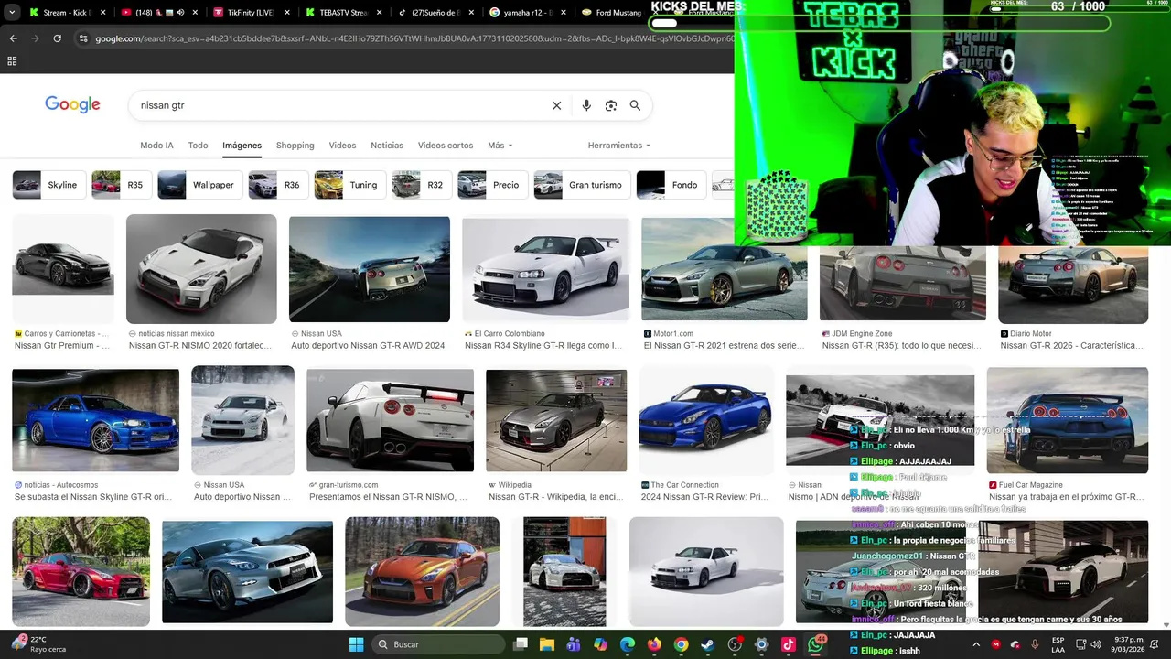Filter by the Tuning chip
The height and width of the screenshot is (659, 1171).
(x=349, y=185)
